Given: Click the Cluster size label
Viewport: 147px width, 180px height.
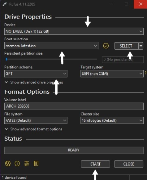Looking at the screenshot, I should (90, 114).
